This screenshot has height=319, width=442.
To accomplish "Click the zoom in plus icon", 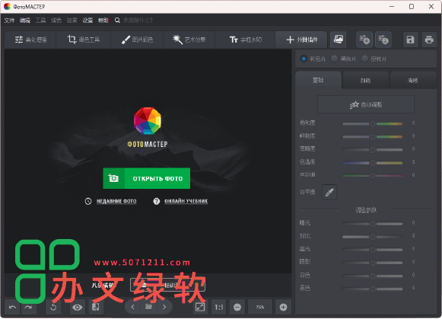I will tap(283, 307).
